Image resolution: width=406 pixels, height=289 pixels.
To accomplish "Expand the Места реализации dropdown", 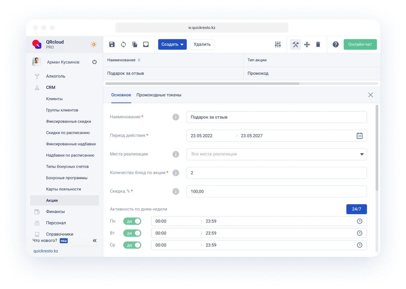I will click(362, 154).
